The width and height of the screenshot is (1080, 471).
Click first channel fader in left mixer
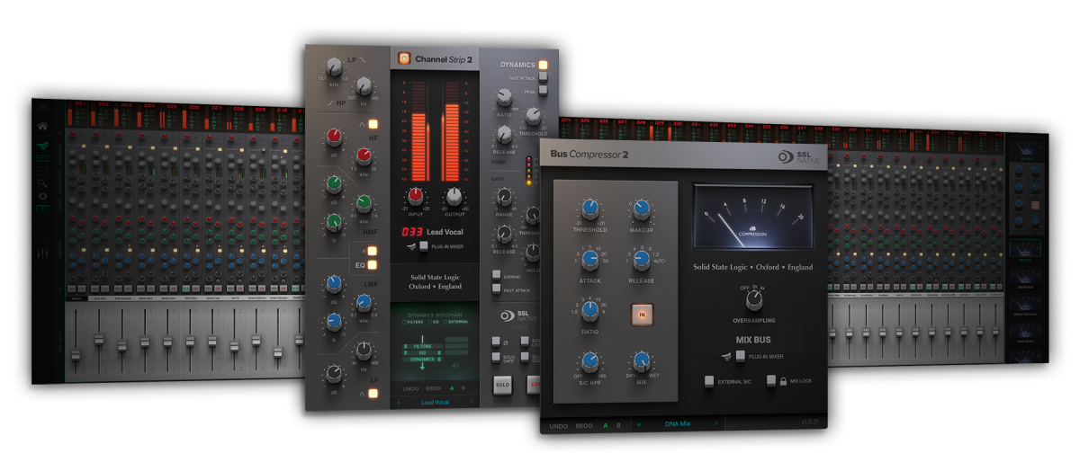pyautogui.click(x=76, y=356)
